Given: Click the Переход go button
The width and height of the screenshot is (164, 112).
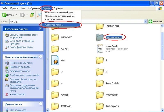Looking at the screenshot, I should 155,22.
